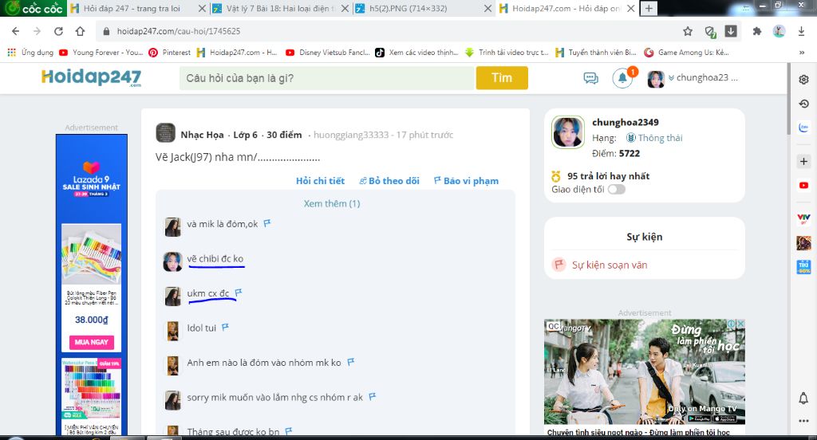Reload the current page
Viewport: 817px width, 440px height.
pos(58,31)
